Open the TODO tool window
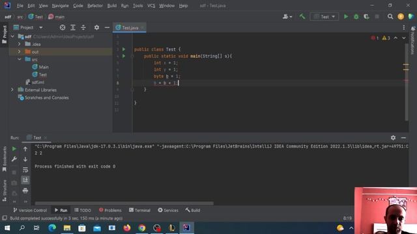The image size is (417, 234). (83, 210)
